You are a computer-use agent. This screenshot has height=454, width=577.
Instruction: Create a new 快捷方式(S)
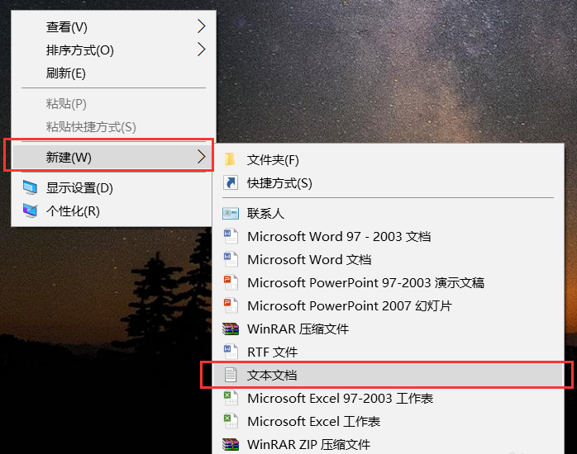(x=389, y=182)
